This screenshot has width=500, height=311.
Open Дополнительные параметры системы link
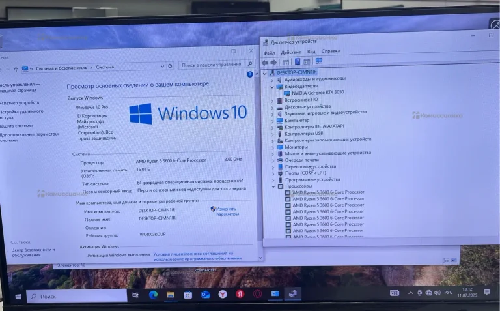[x=29, y=138]
